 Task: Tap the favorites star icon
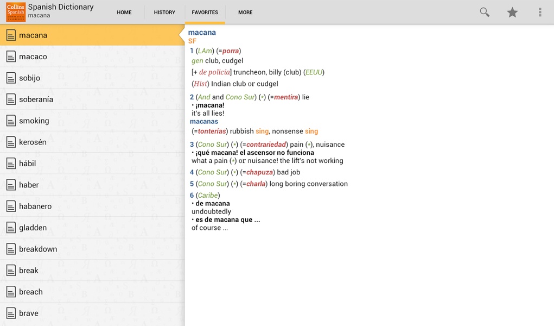512,12
